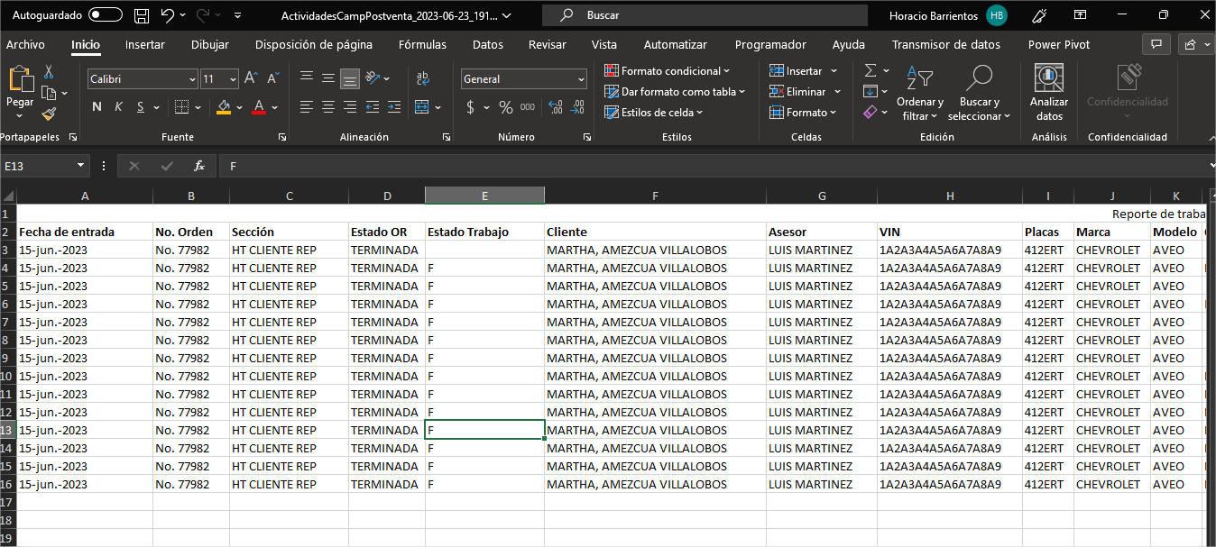Open Analizar datos tool

(1048, 92)
